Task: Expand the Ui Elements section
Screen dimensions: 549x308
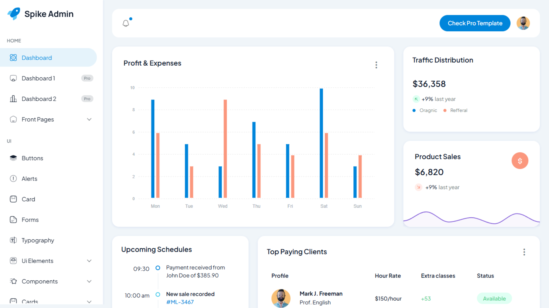Action: pyautogui.click(x=89, y=261)
